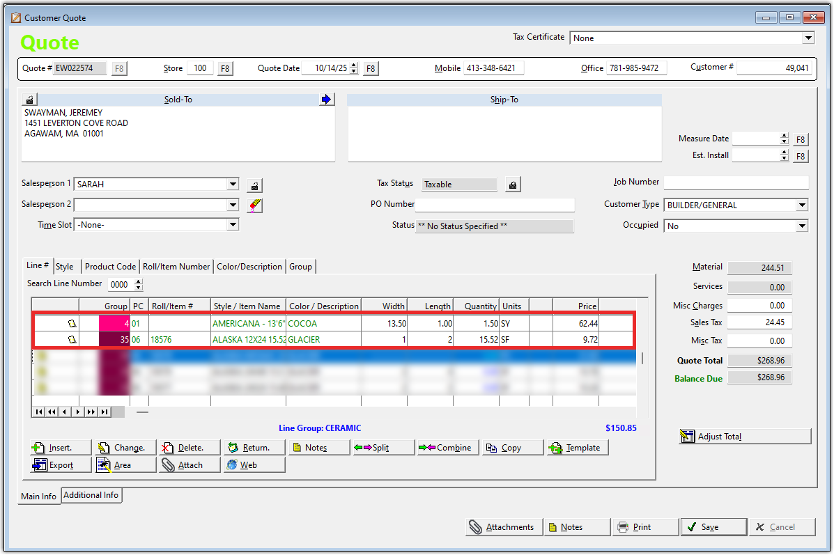Click the Change line button
The height and width of the screenshot is (555, 834).
(x=125, y=448)
